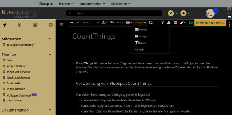Open the notifications badge showing 11
232x115 pixels.
pos(216,11)
